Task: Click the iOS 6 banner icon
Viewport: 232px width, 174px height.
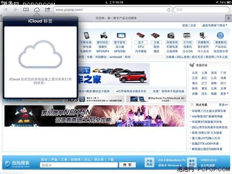Action: (x=82, y=99)
